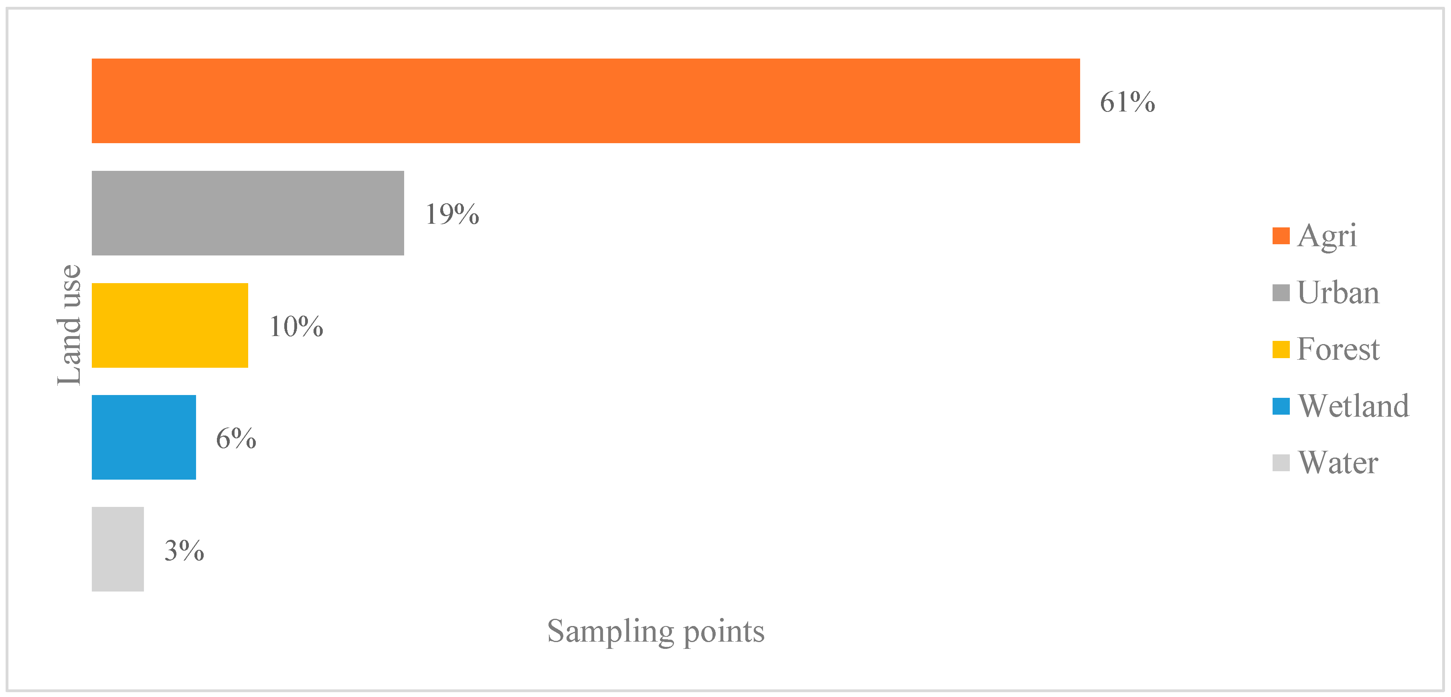The width and height of the screenshot is (1451, 697).
Task: Click the light gray Water bar
Action: pos(118,549)
